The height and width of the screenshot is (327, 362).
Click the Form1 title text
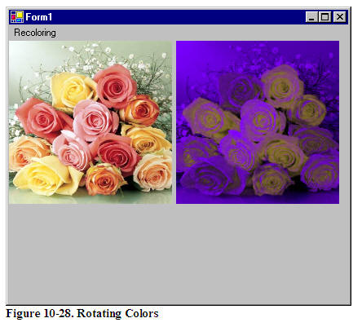(39, 17)
